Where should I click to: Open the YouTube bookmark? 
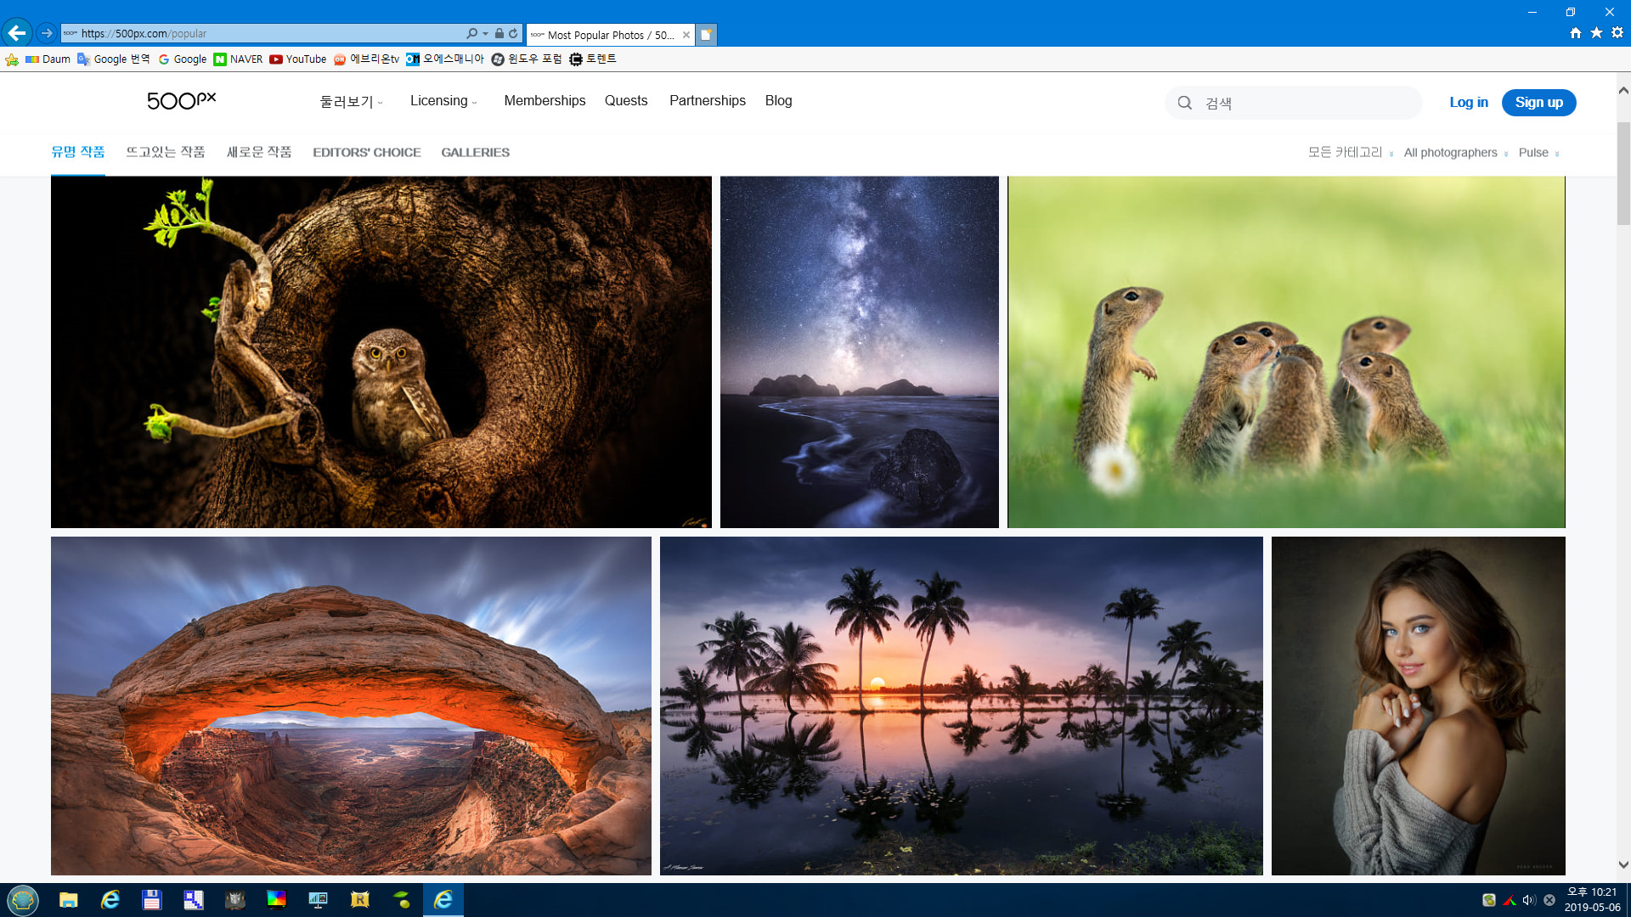(297, 59)
